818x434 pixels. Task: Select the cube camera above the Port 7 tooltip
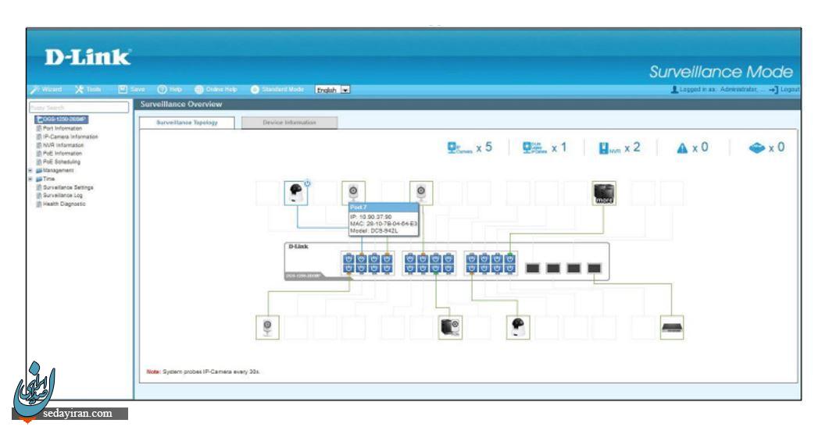pyautogui.click(x=353, y=192)
